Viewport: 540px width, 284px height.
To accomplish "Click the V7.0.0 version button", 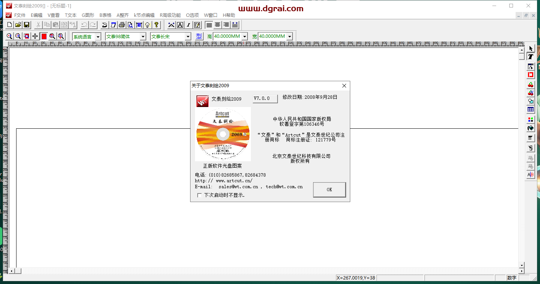I will pyautogui.click(x=265, y=98).
